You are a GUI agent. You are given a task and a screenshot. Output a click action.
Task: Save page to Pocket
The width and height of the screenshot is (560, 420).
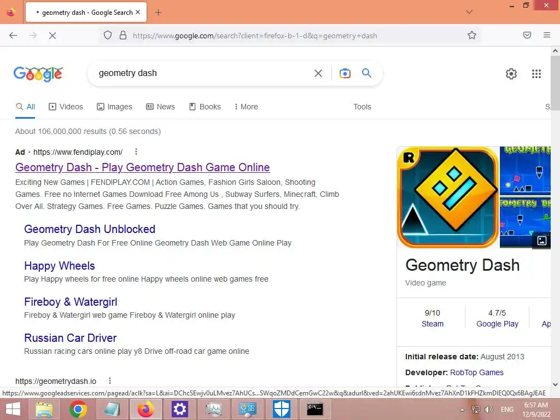(527, 35)
